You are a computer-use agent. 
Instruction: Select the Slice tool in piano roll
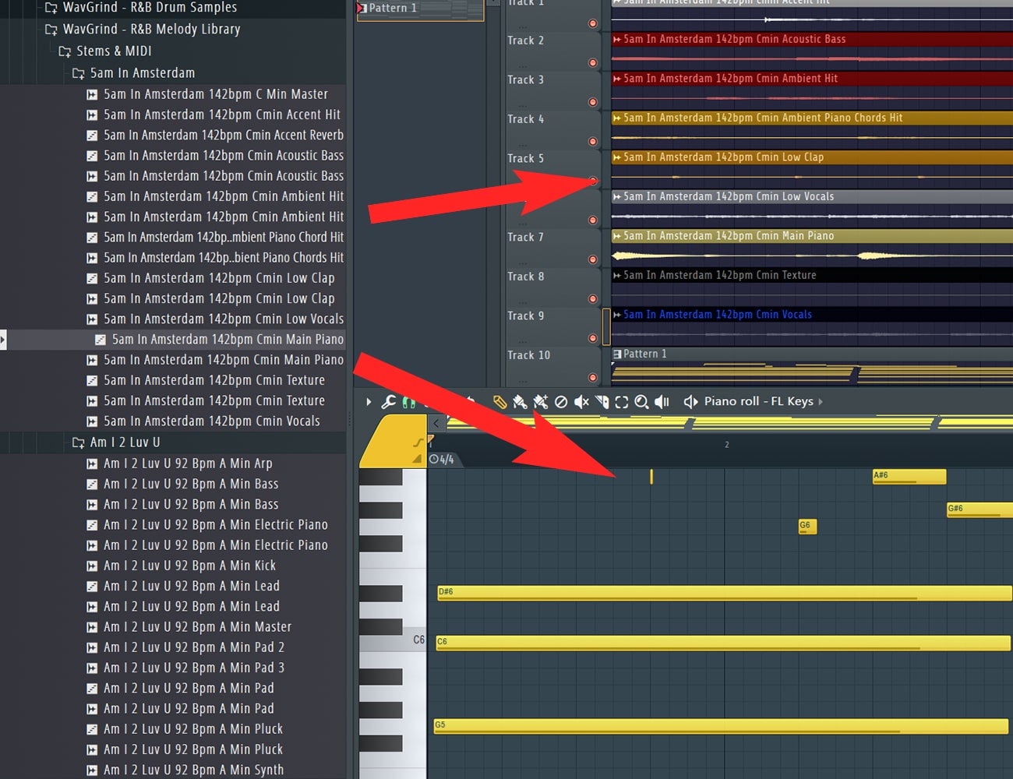coord(602,402)
